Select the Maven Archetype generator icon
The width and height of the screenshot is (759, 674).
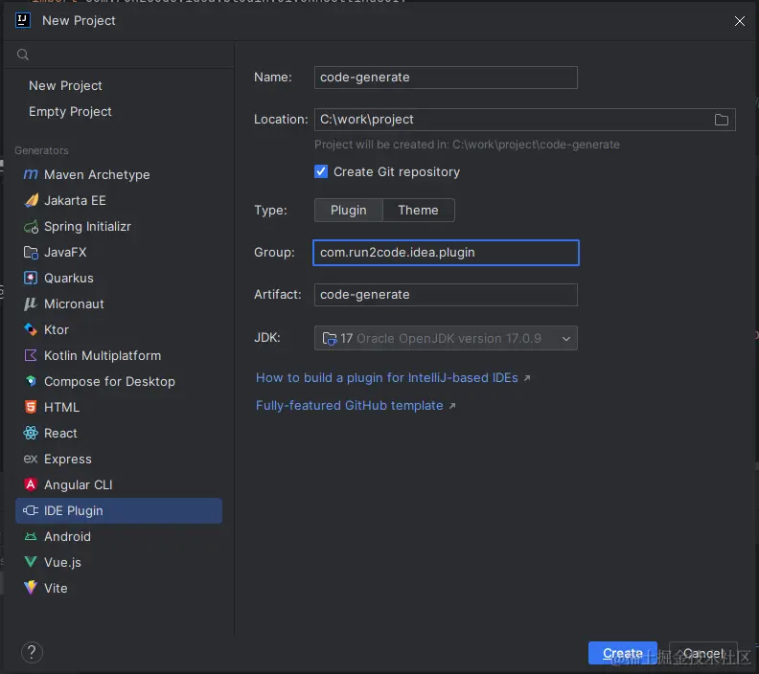point(31,175)
